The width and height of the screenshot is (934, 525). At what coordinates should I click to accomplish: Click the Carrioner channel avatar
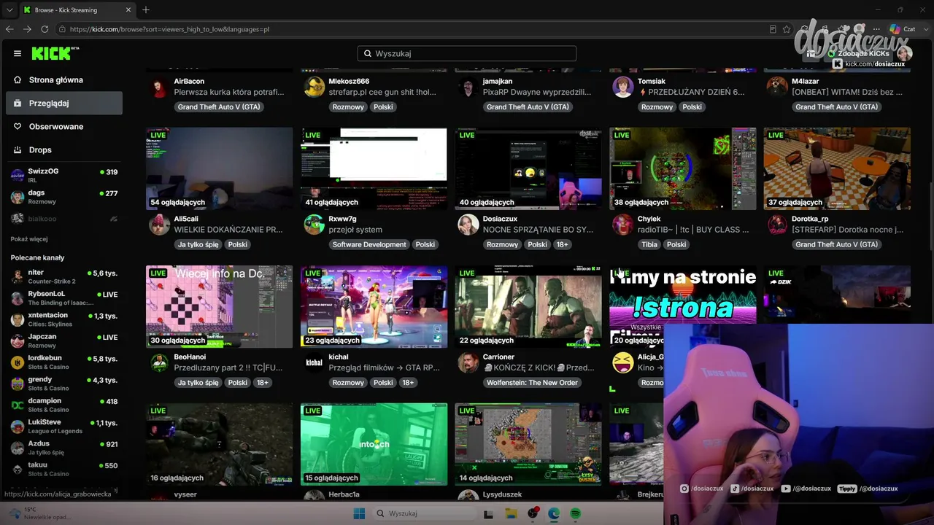point(468,362)
